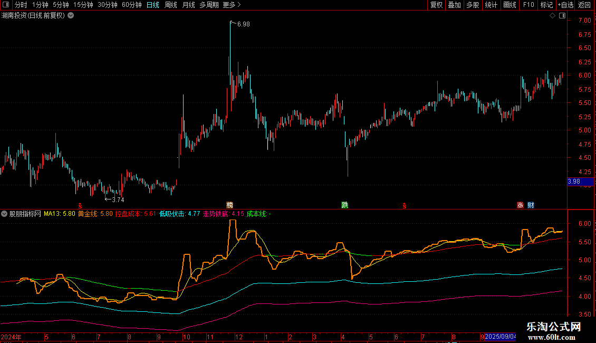Click the 3.98 price tag on axis
596x343 pixels.
580,182
